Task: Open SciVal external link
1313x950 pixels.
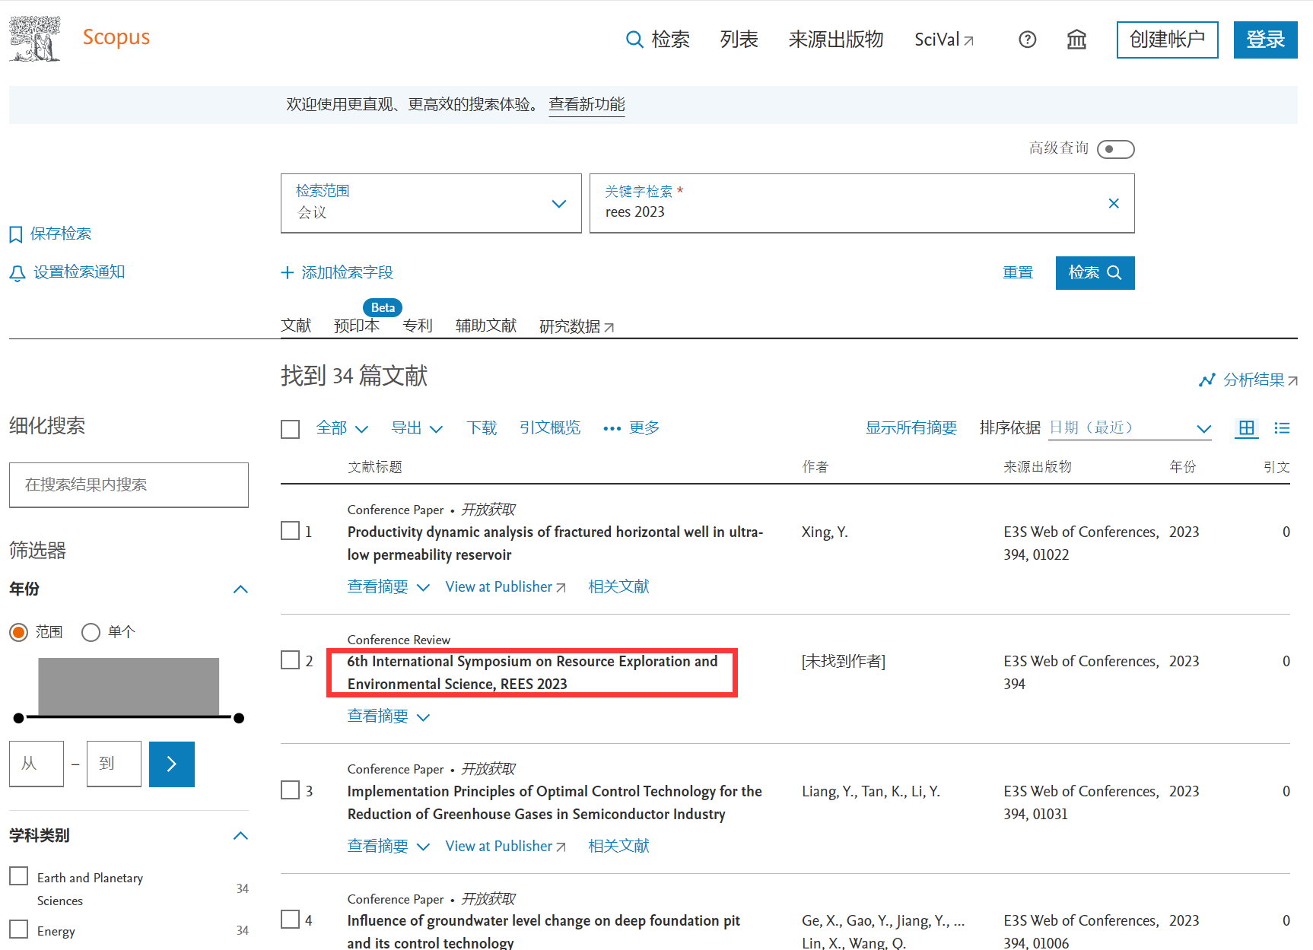Action: [x=944, y=40]
